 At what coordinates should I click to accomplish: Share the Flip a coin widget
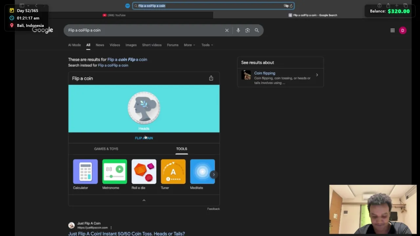211,78
